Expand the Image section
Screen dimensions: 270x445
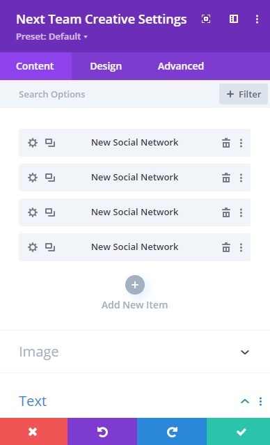[x=135, y=352]
